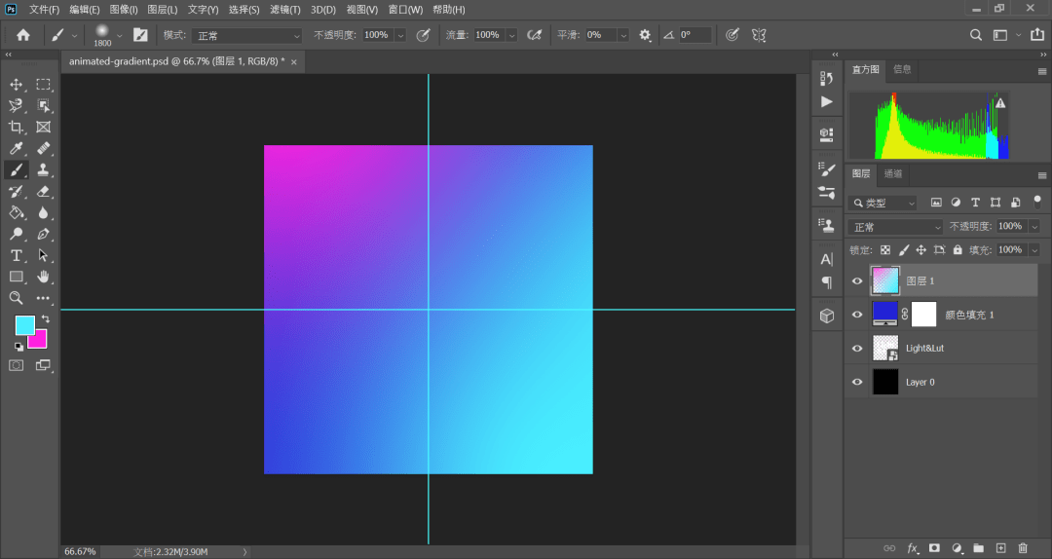Select the Paint Bucket tool
This screenshot has height=559, width=1052.
[17, 212]
